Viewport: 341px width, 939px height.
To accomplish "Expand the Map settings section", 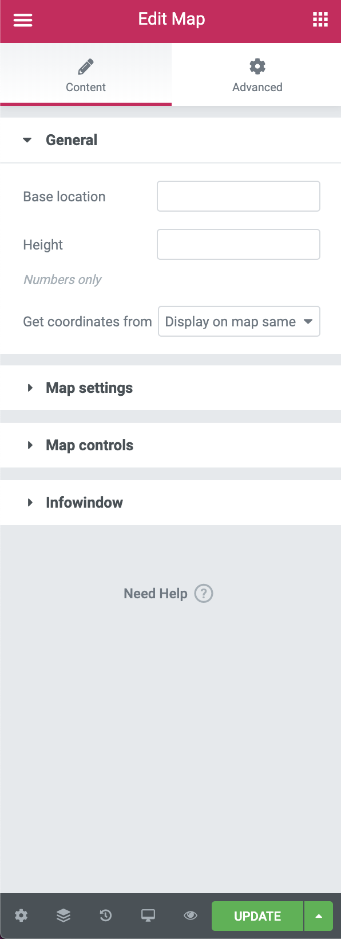I will point(89,388).
